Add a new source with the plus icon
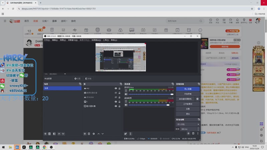267x150 pixels. [x=84, y=134]
